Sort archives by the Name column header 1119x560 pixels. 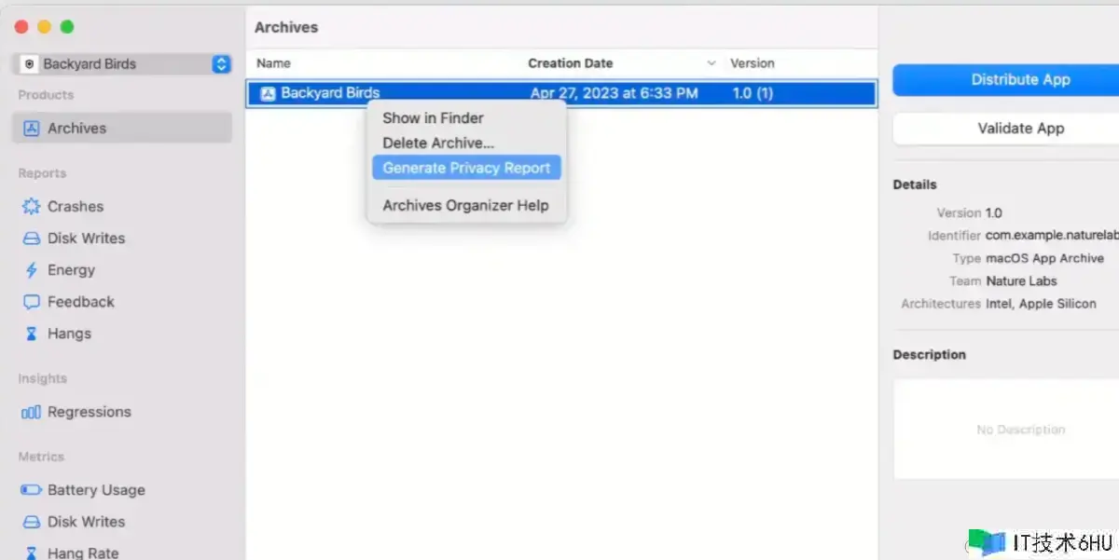click(274, 63)
